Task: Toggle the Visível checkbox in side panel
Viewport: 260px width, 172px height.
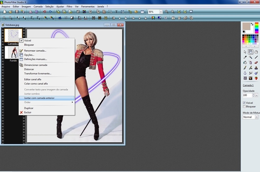Action: 244,103
